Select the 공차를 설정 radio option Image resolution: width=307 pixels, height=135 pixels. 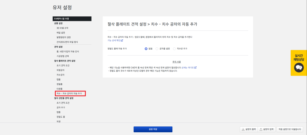tap(157, 48)
